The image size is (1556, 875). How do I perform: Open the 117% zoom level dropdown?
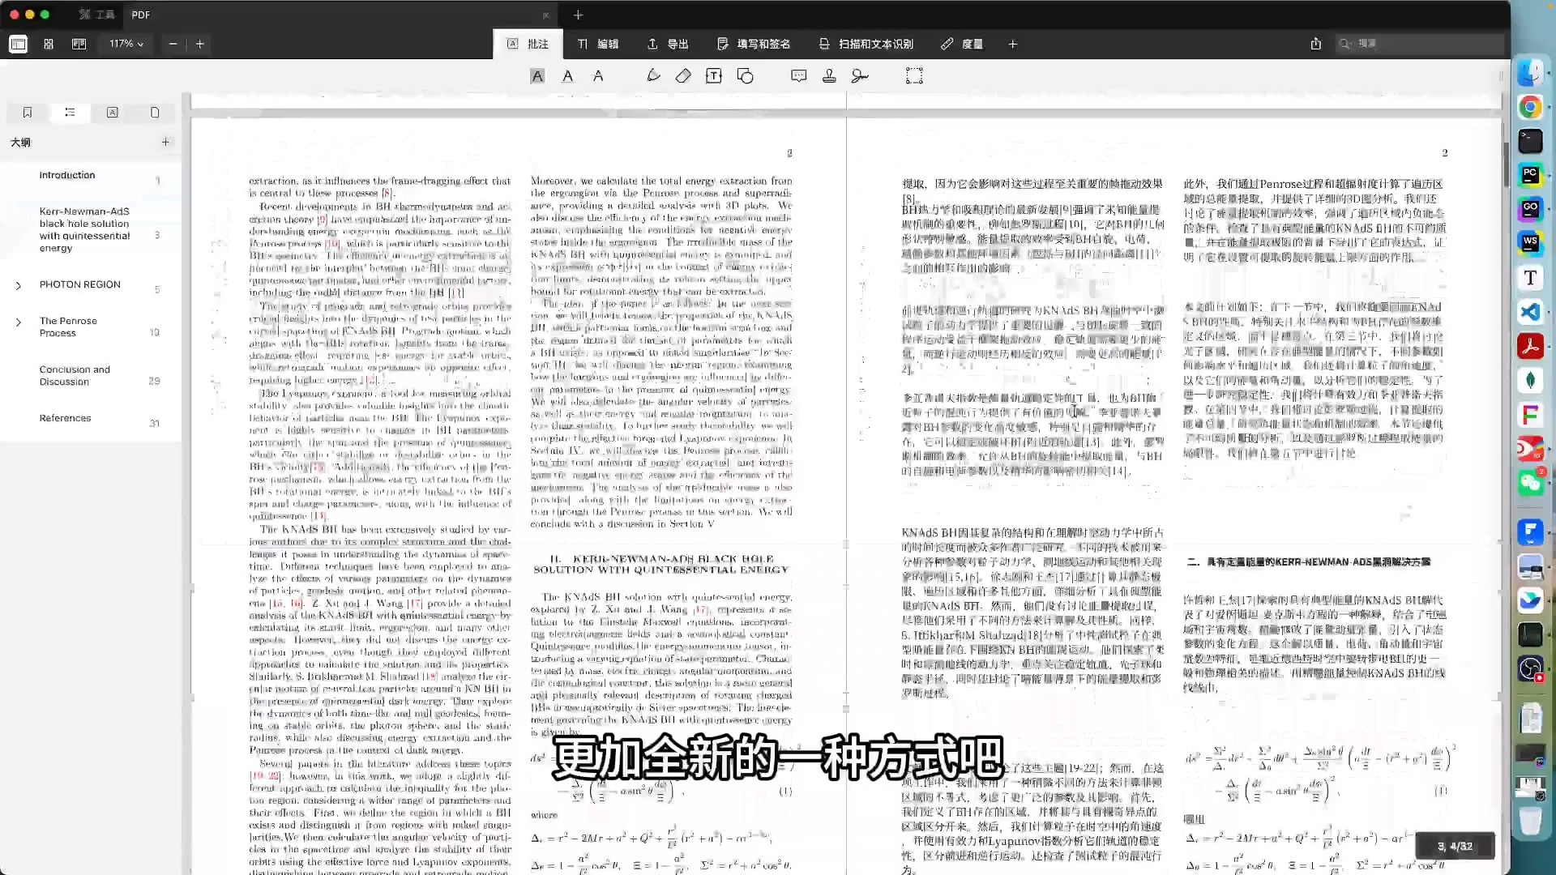pyautogui.click(x=125, y=44)
